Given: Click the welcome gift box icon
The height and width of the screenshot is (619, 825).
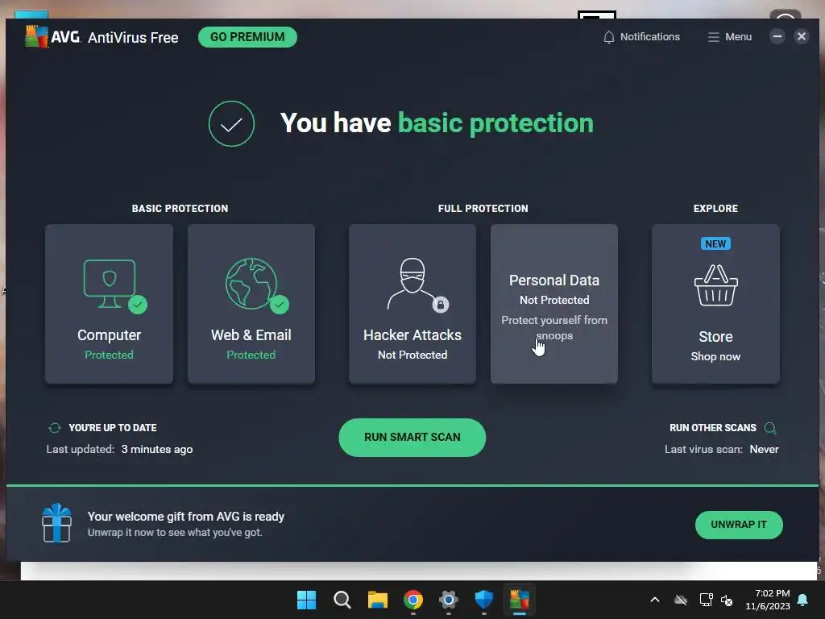Looking at the screenshot, I should pos(56,523).
